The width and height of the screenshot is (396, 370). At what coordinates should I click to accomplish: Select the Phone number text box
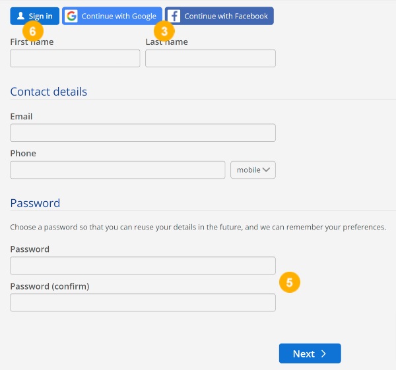pos(117,170)
